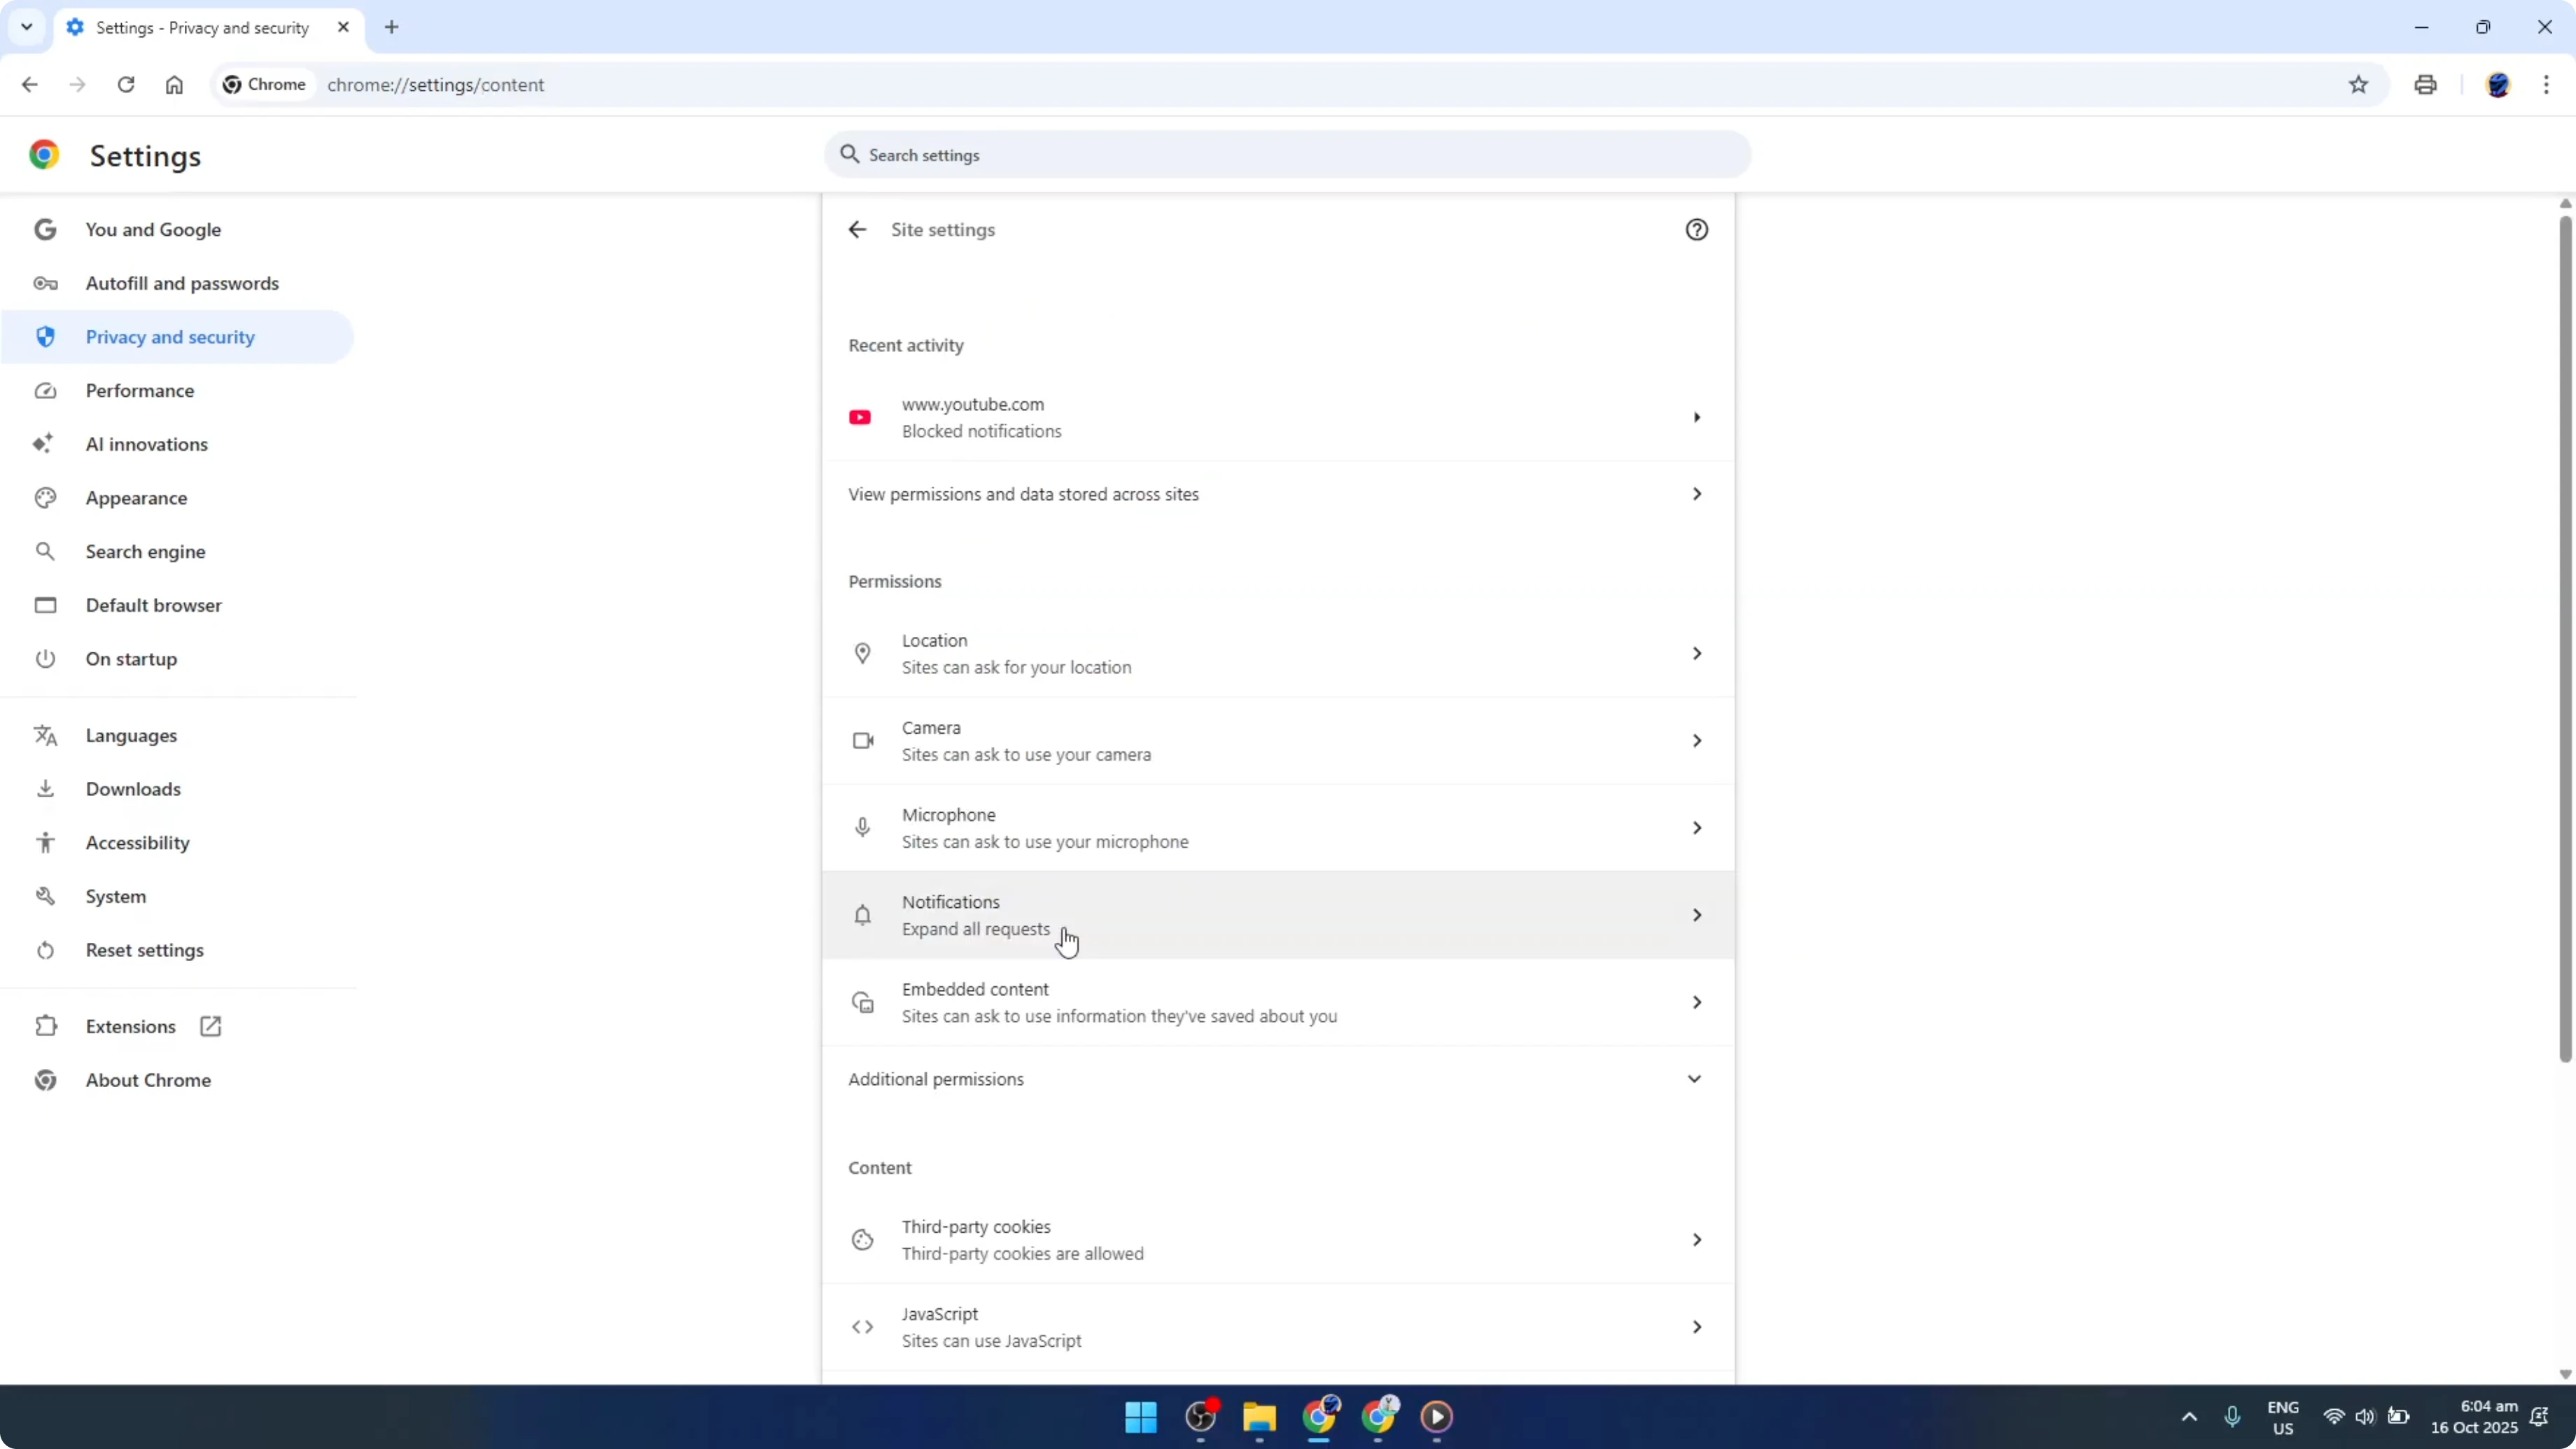Click the print icon in the toolbar

[x=2425, y=85]
